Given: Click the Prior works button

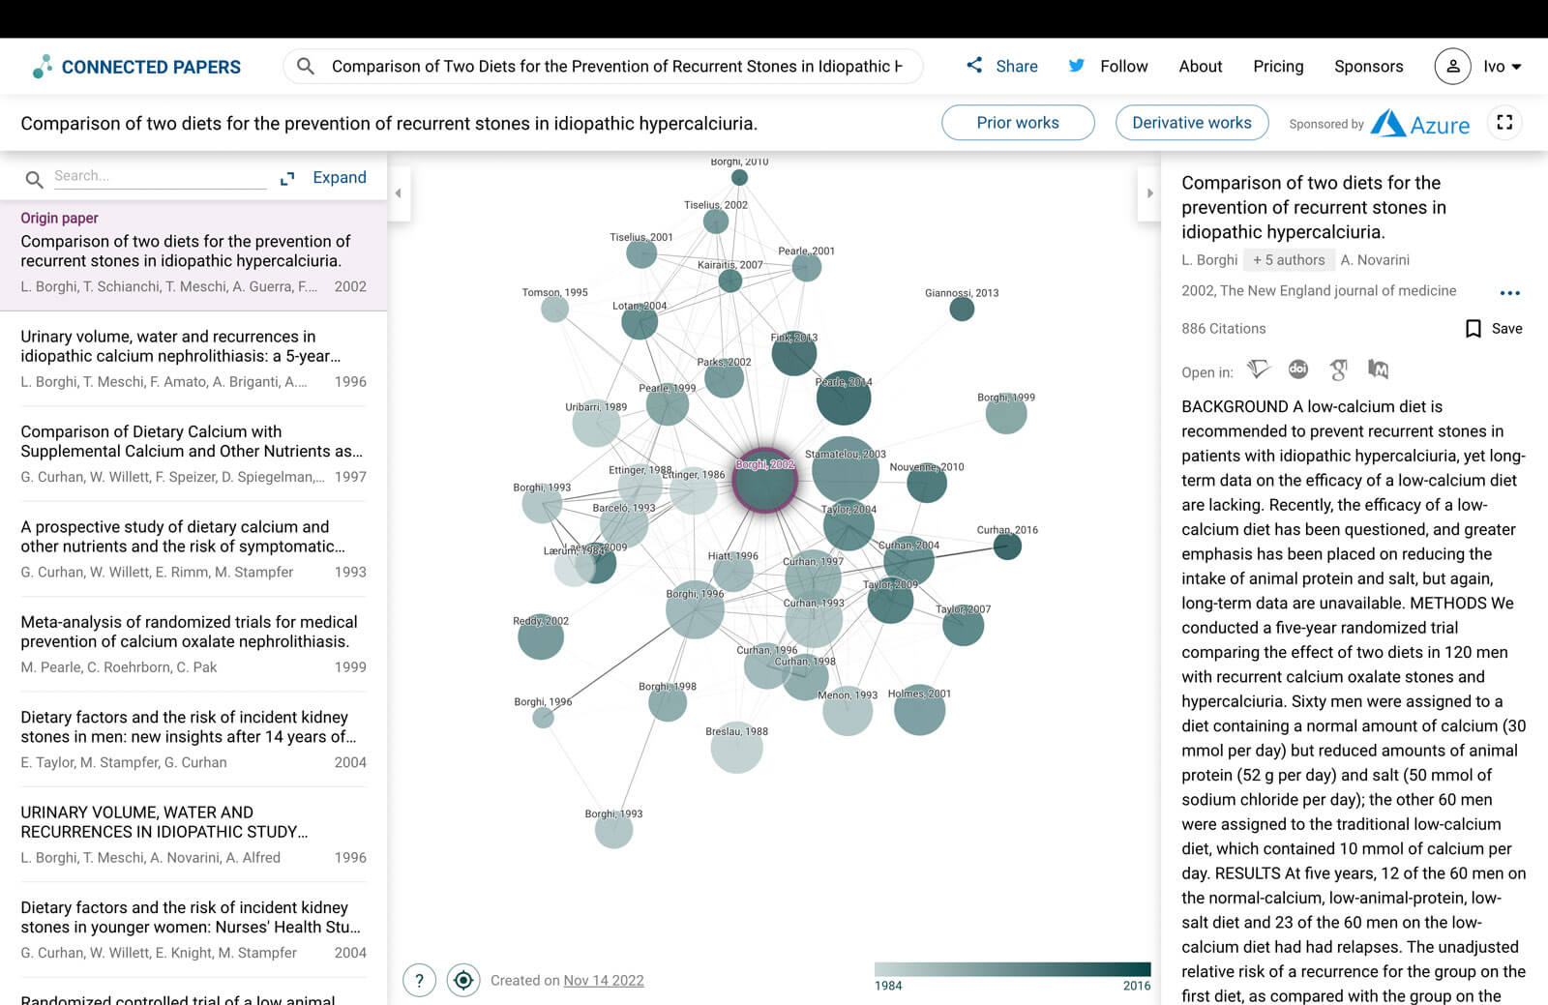Looking at the screenshot, I should click(1017, 123).
